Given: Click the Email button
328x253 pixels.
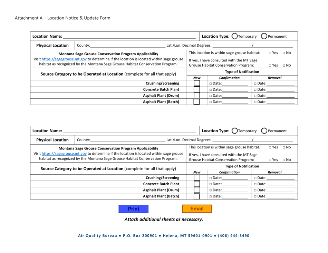Looking at the screenshot, I should point(197,209).
